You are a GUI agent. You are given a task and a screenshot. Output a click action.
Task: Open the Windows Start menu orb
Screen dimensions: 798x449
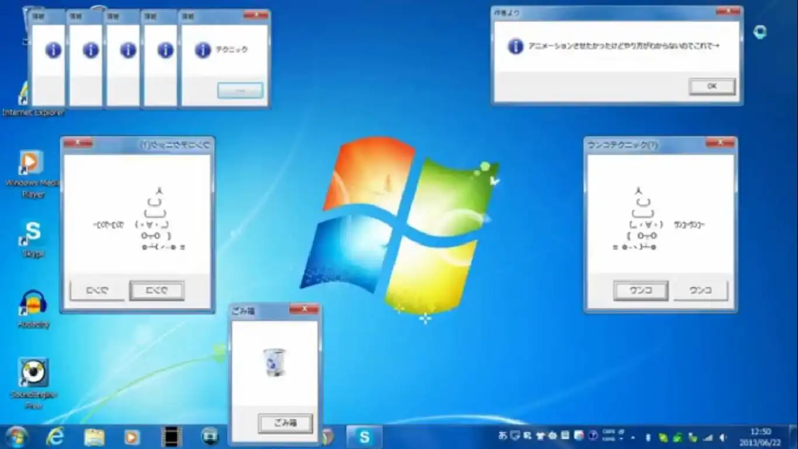pyautogui.click(x=16, y=437)
